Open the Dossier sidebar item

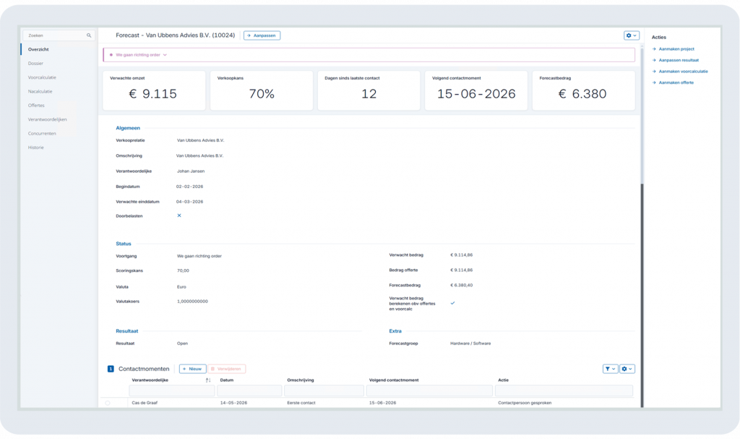pyautogui.click(x=35, y=64)
